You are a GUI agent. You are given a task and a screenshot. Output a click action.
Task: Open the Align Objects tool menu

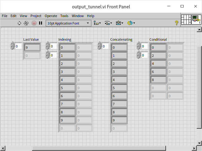tap(97, 23)
